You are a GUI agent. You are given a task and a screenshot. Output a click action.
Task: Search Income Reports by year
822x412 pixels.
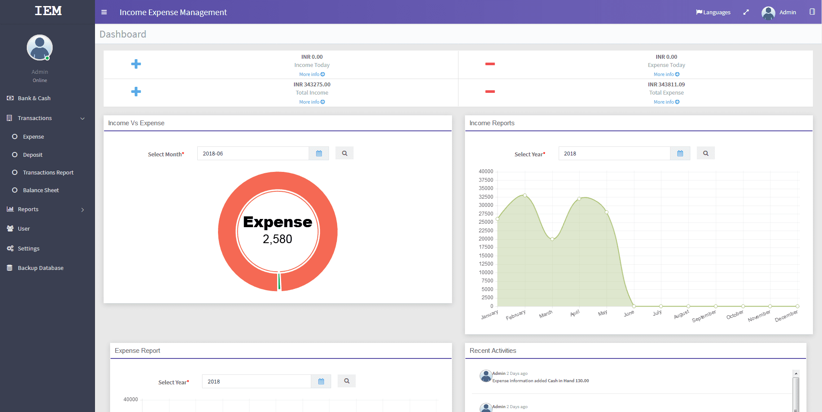coord(705,153)
